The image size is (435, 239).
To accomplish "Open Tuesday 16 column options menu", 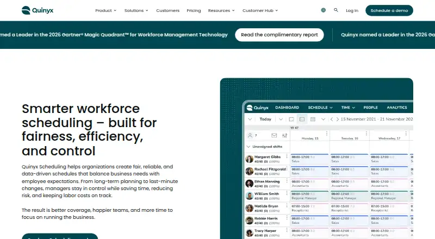I will click(366, 134).
